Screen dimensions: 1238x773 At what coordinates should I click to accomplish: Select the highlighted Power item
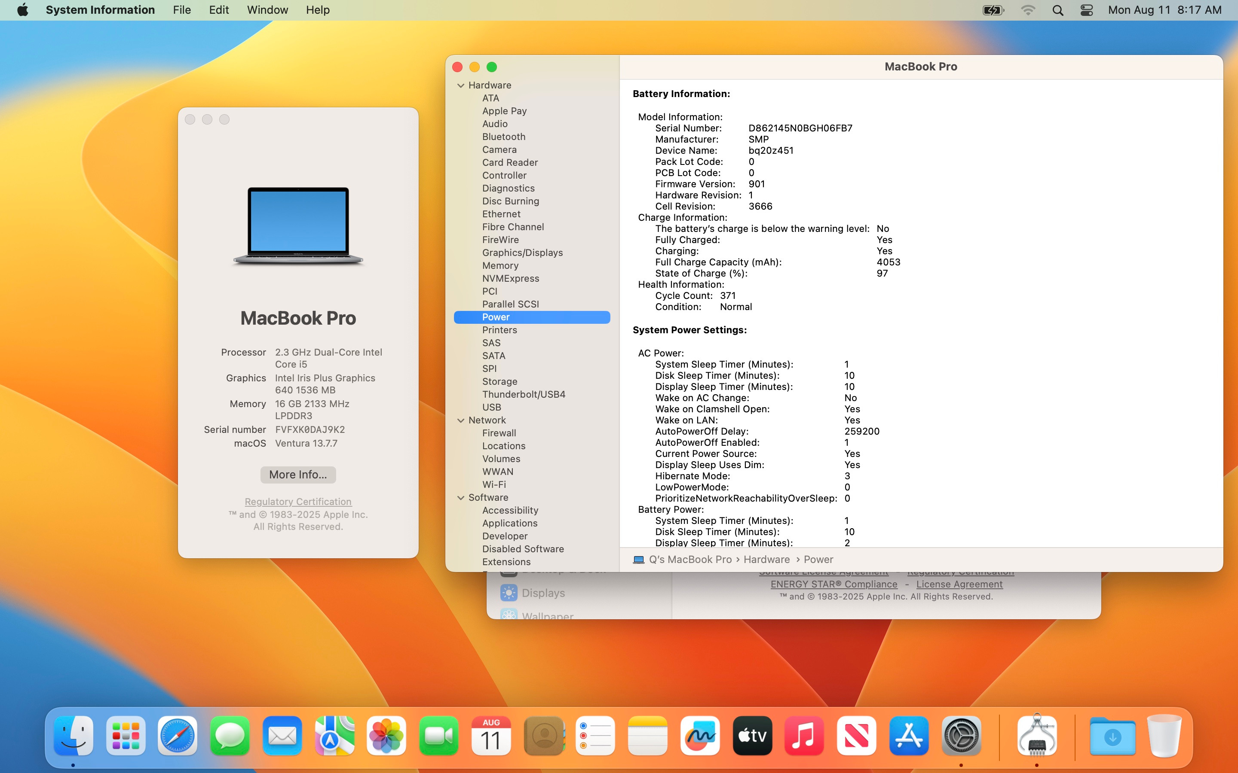[x=532, y=317]
